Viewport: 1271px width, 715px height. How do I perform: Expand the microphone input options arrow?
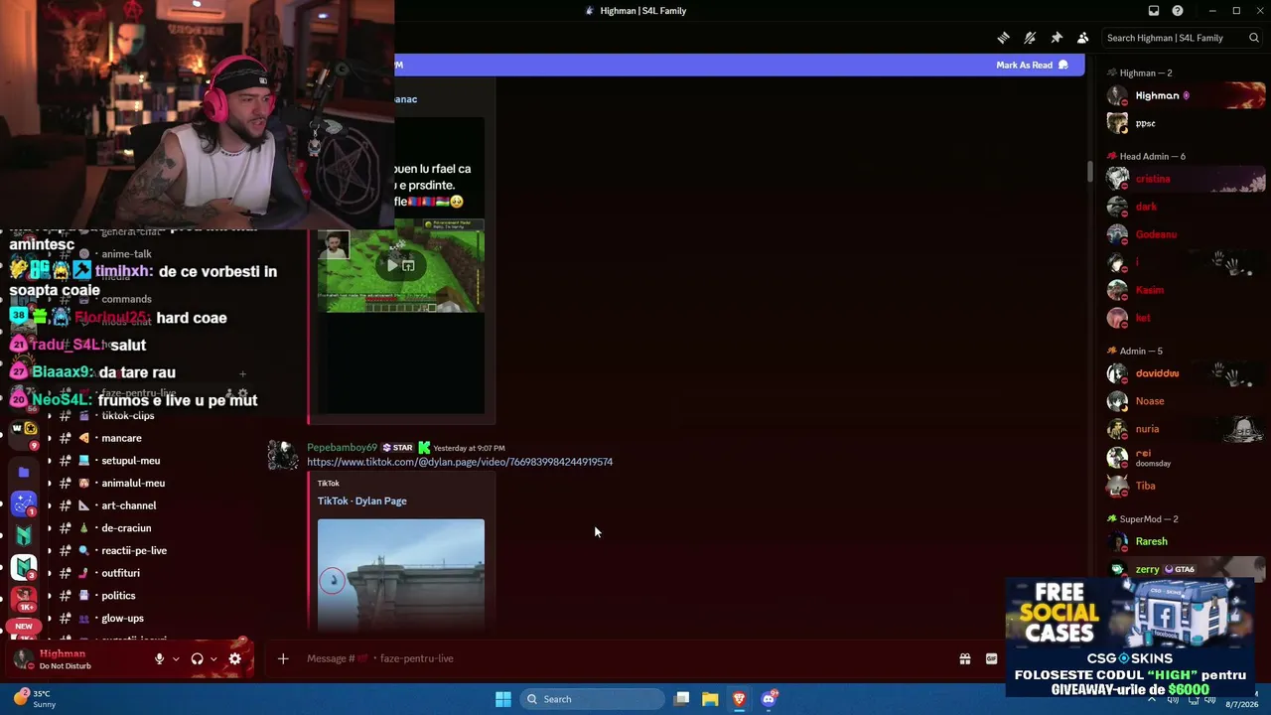176,658
